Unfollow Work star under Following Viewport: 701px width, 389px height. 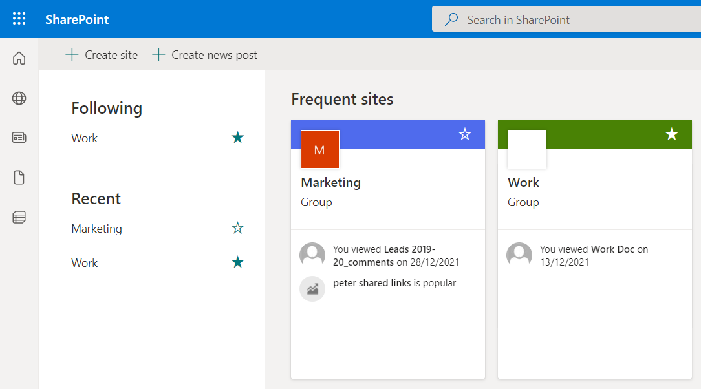237,137
